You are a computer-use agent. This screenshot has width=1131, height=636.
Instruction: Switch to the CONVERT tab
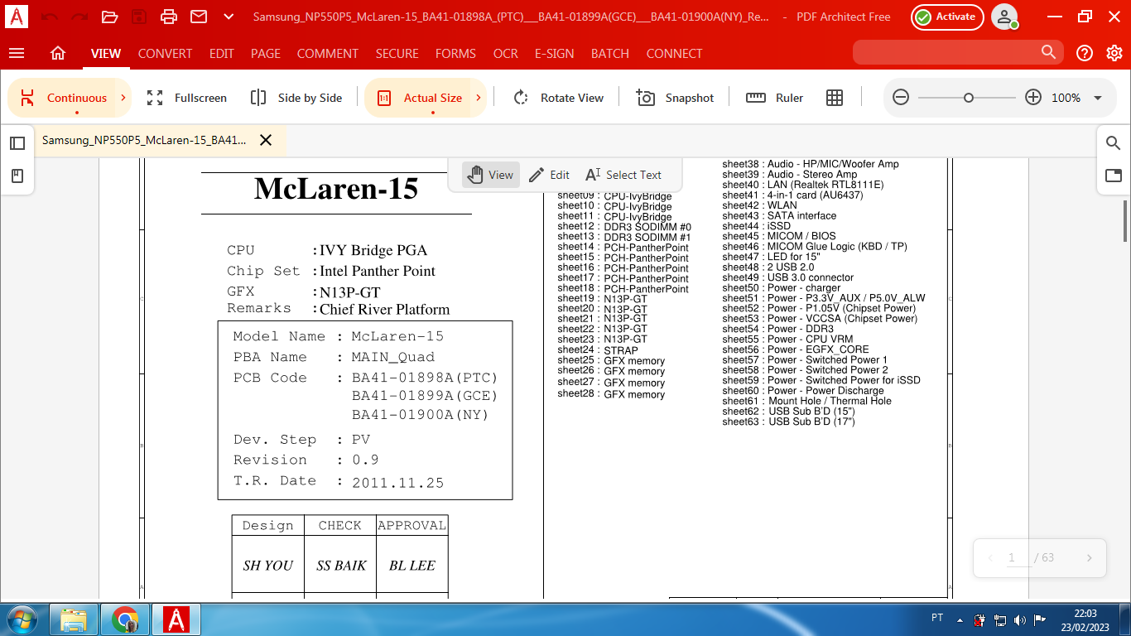pyautogui.click(x=165, y=53)
